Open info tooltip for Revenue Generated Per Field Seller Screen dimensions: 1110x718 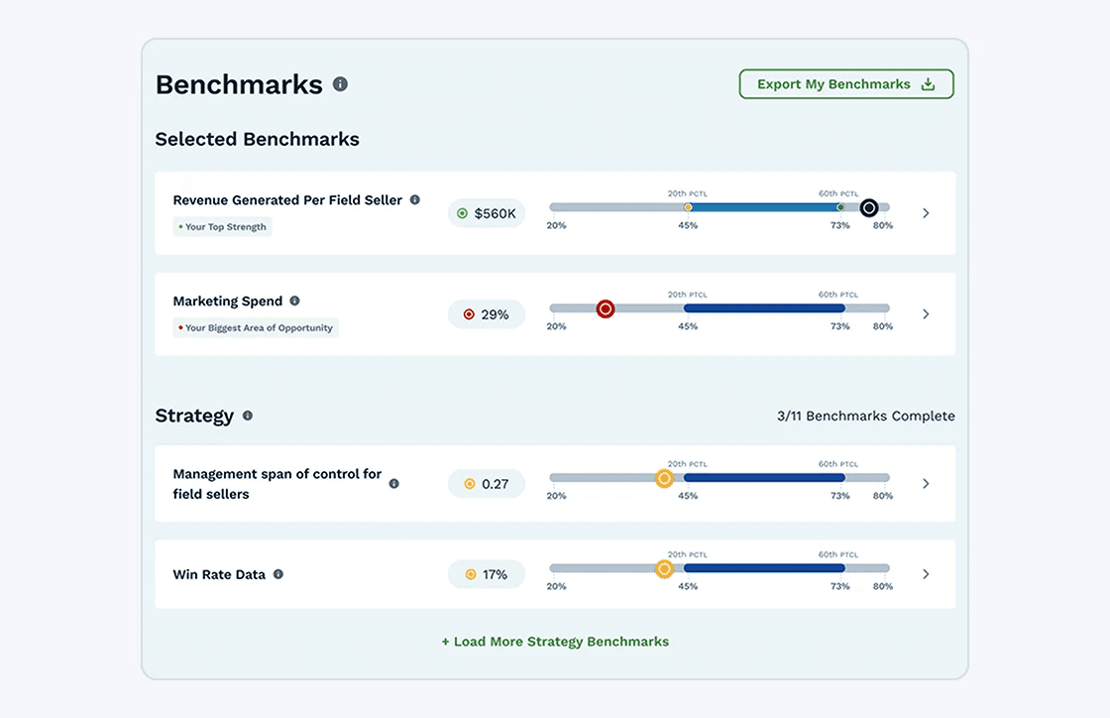415,199
